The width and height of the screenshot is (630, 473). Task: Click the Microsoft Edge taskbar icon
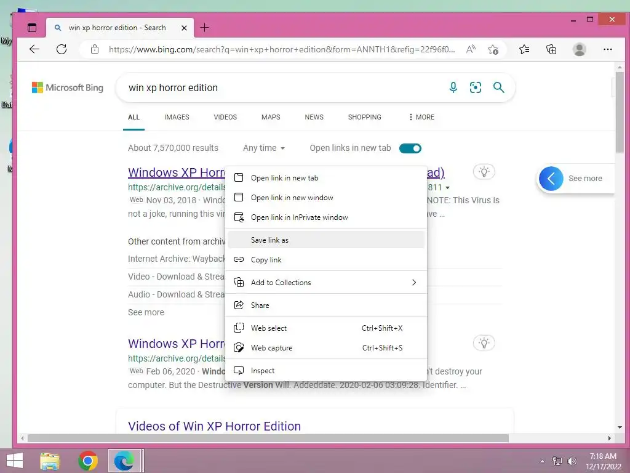124,461
